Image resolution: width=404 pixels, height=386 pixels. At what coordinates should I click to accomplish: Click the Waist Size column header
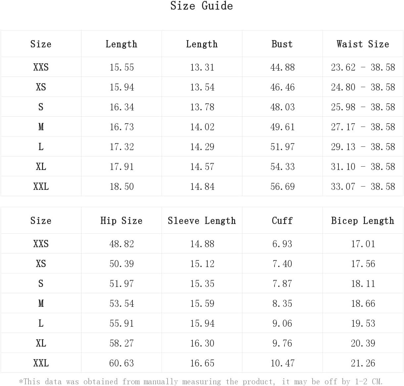363,44
